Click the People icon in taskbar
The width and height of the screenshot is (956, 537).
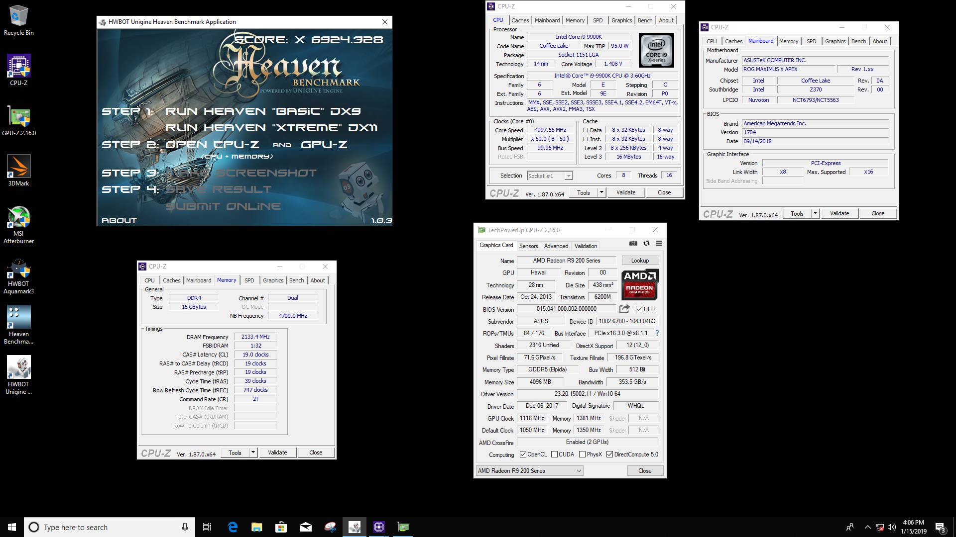click(x=850, y=527)
